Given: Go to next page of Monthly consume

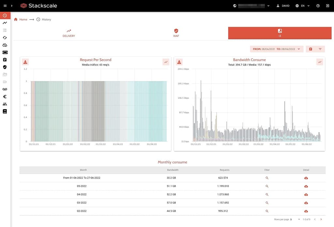Looking at the screenshot, I should (321, 219).
